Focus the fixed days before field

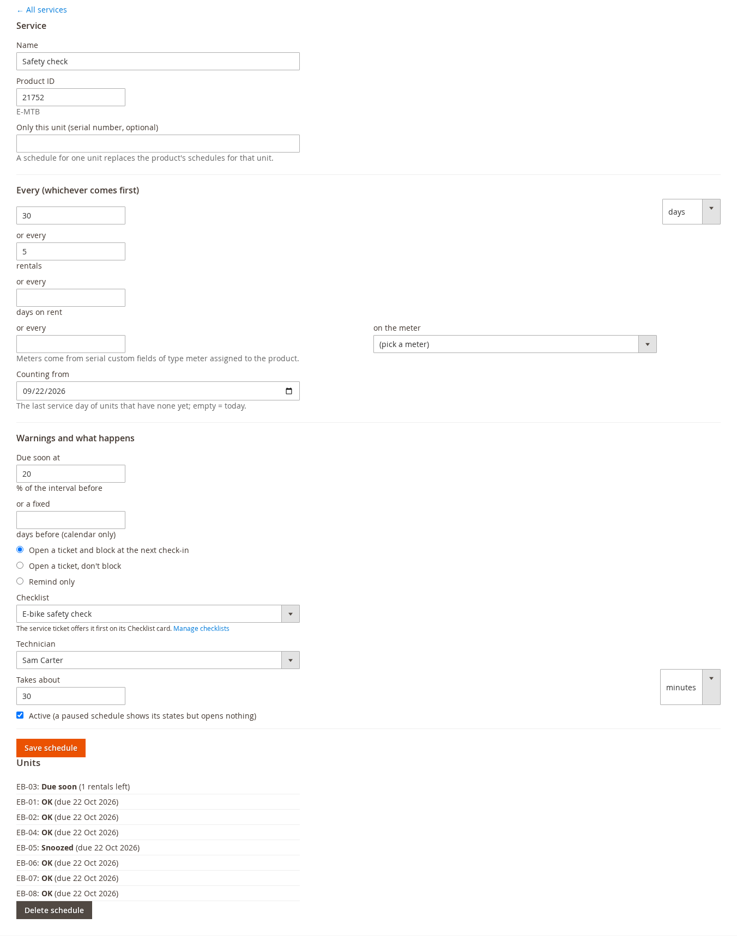coord(71,520)
